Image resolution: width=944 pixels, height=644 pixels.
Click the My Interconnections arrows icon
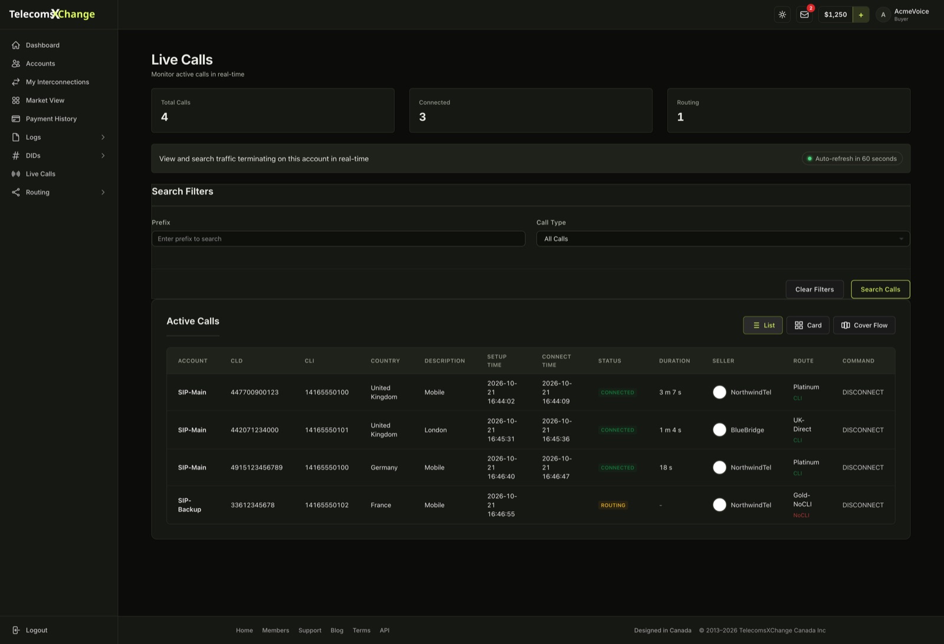16,82
